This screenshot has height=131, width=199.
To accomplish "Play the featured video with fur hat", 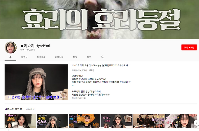I will (36, 82).
